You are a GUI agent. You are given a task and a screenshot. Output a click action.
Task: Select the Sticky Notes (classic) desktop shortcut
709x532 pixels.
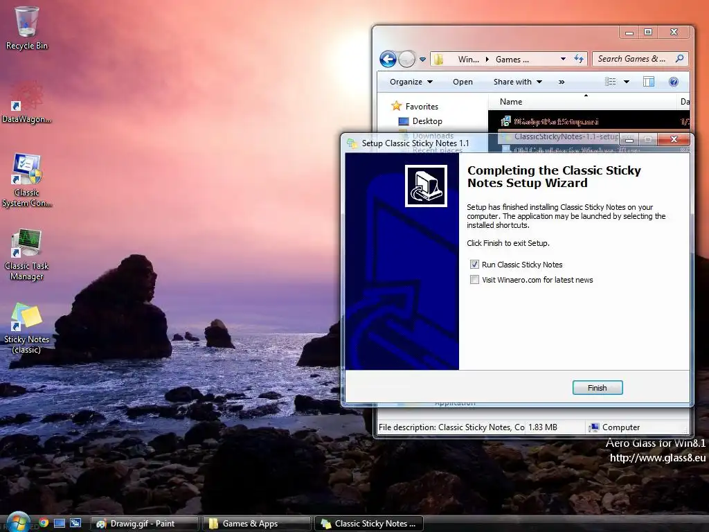(27, 328)
